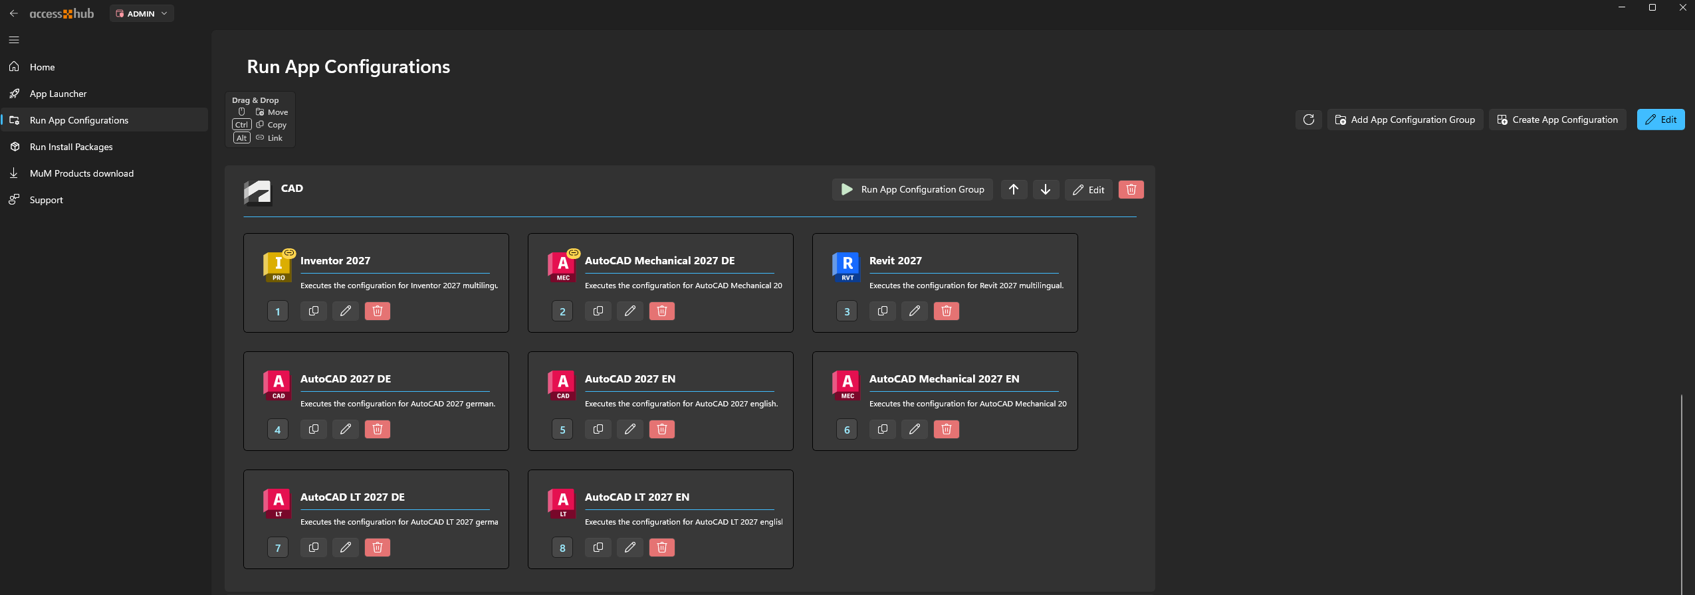
Task: Edit the Inventor 2027 configuration
Action: coord(346,311)
